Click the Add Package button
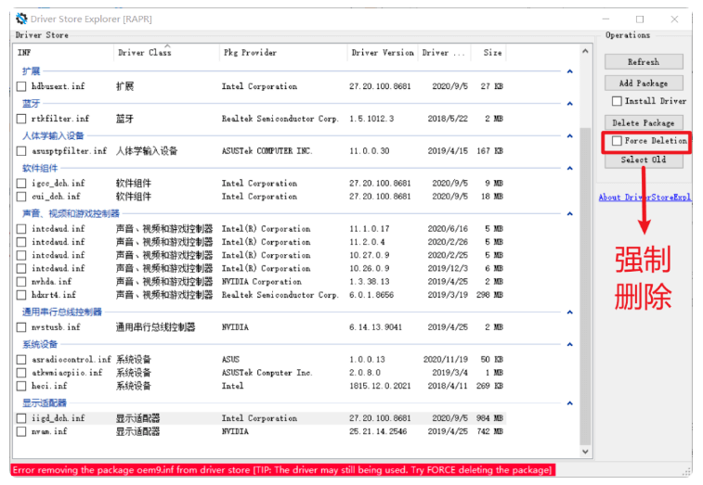 644,83
